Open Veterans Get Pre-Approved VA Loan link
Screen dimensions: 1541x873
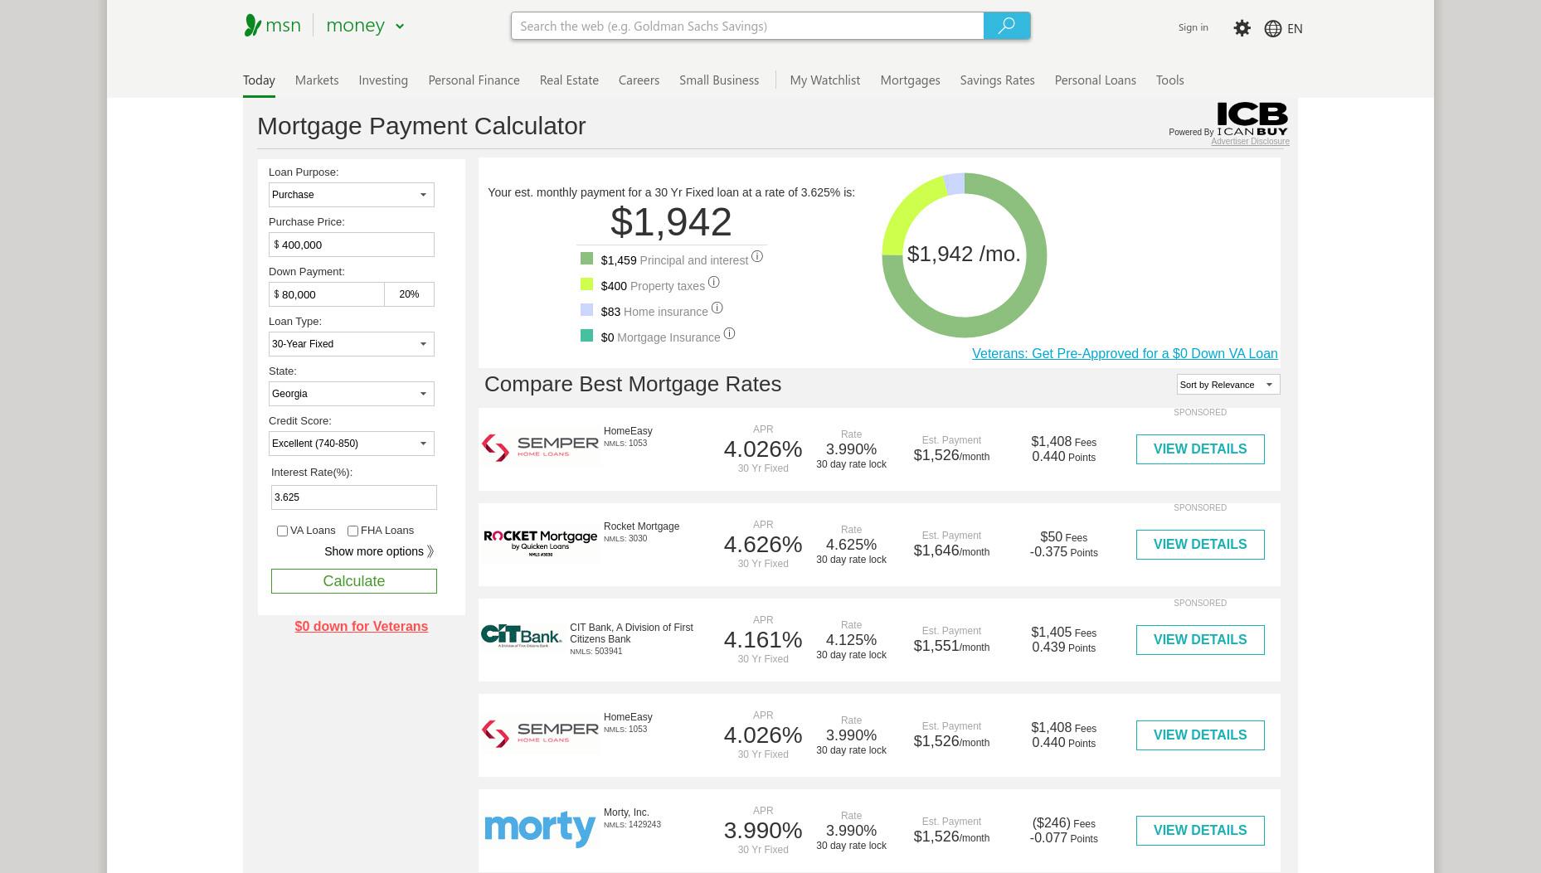[x=1125, y=354]
